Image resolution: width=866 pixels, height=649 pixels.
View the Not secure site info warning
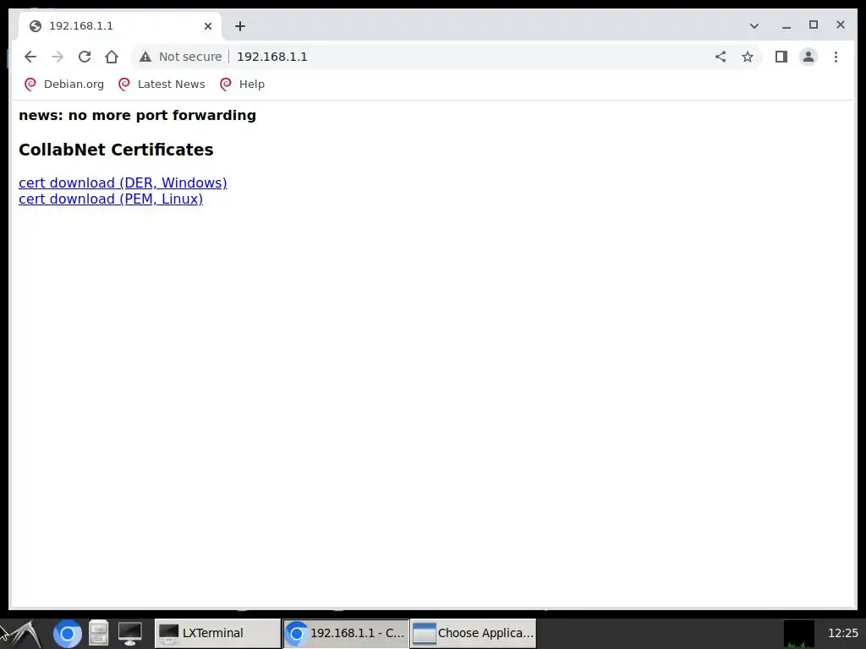(x=181, y=57)
